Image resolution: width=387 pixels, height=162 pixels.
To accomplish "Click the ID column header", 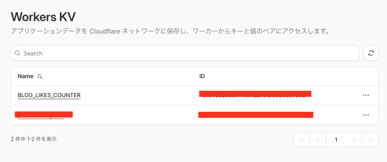I will 202,76.
